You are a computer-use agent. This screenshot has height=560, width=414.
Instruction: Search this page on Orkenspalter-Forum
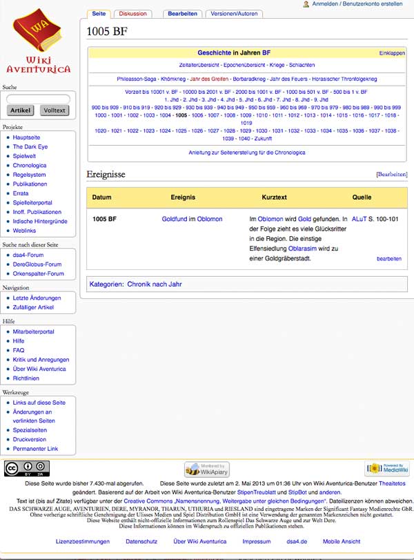[x=39, y=273]
